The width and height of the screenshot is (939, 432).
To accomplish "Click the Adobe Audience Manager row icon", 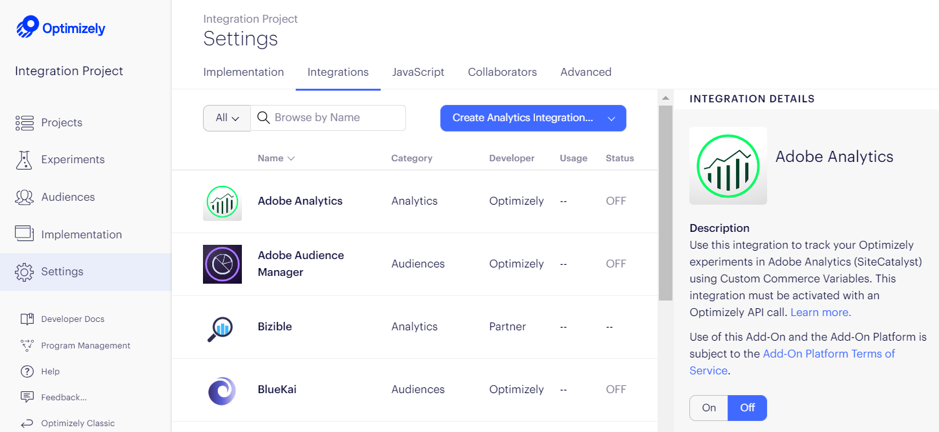I will (x=222, y=264).
